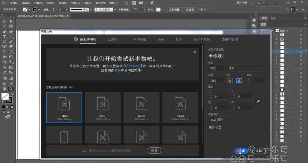308x163 pixels.
Task: Open the RGB 颜色 color mode dropdown
Action: pos(230,120)
